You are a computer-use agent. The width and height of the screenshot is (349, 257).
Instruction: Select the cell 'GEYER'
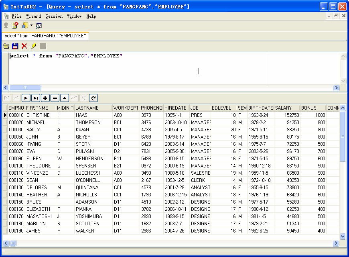93,137
